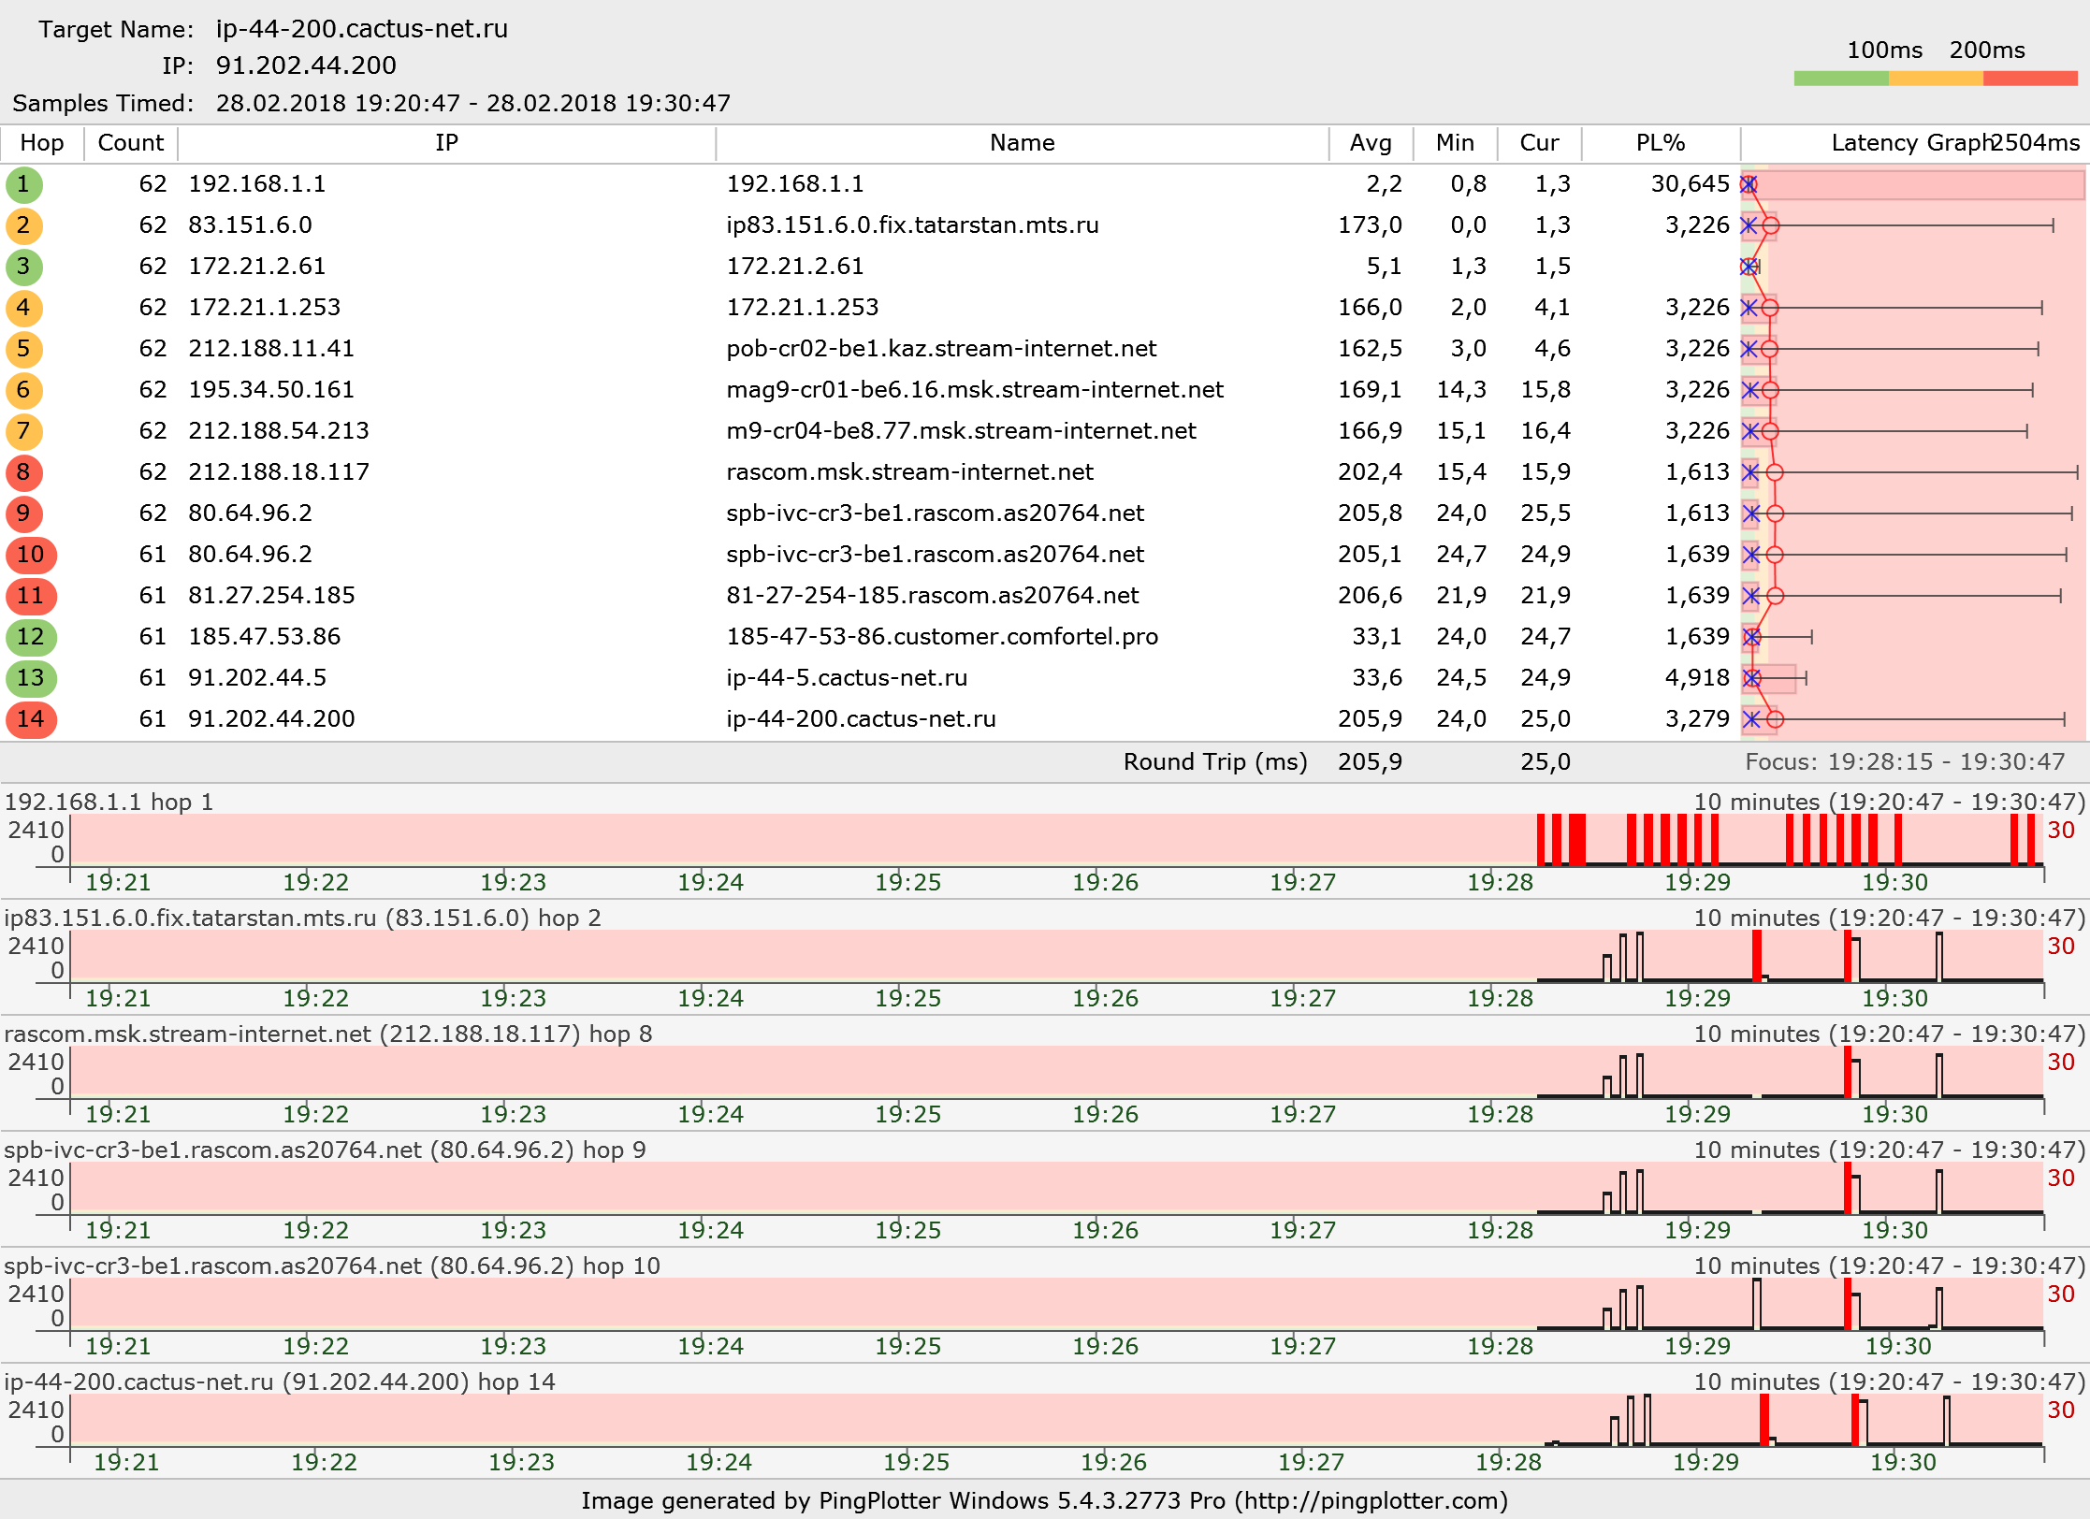Viewport: 2090px width, 1519px height.
Task: Select IP cell 83.151.6.0
Action: click(x=250, y=225)
